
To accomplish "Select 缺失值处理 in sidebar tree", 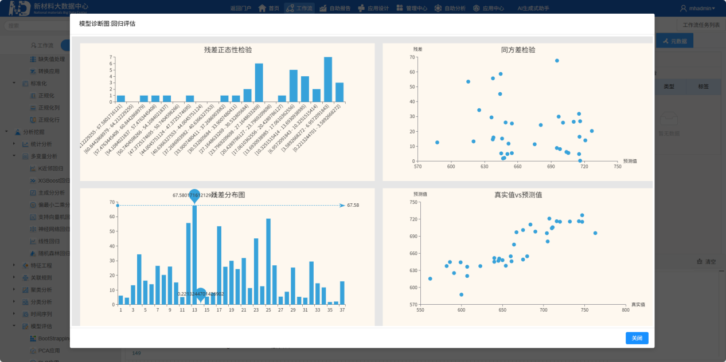I will (x=51, y=59).
